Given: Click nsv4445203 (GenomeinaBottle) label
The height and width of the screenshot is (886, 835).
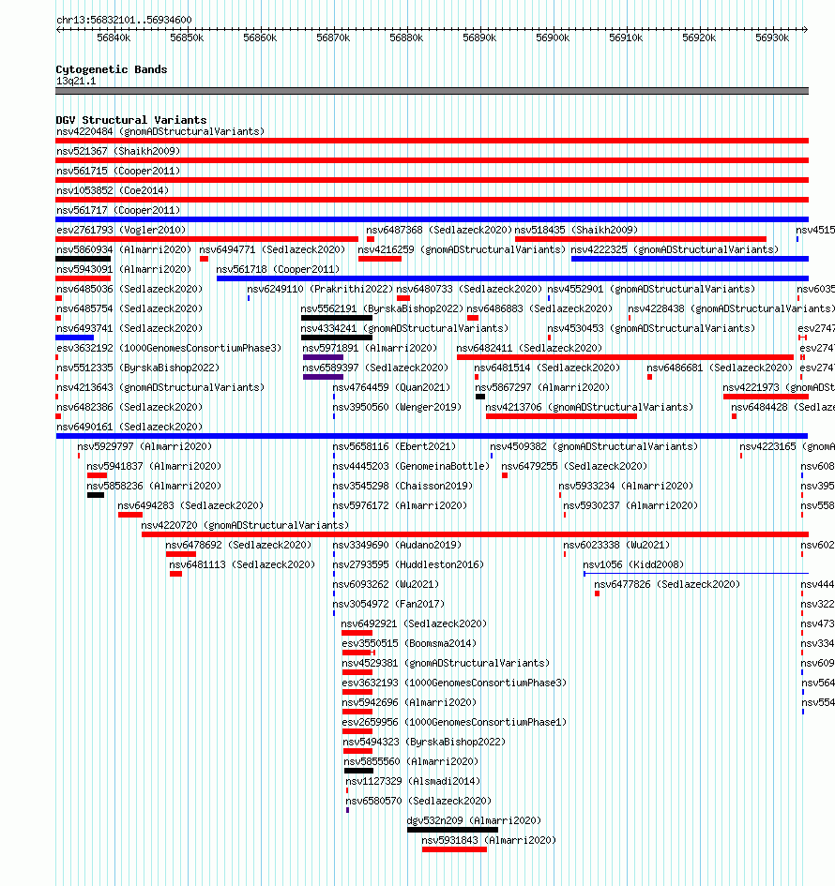Looking at the screenshot, I should 411,467.
